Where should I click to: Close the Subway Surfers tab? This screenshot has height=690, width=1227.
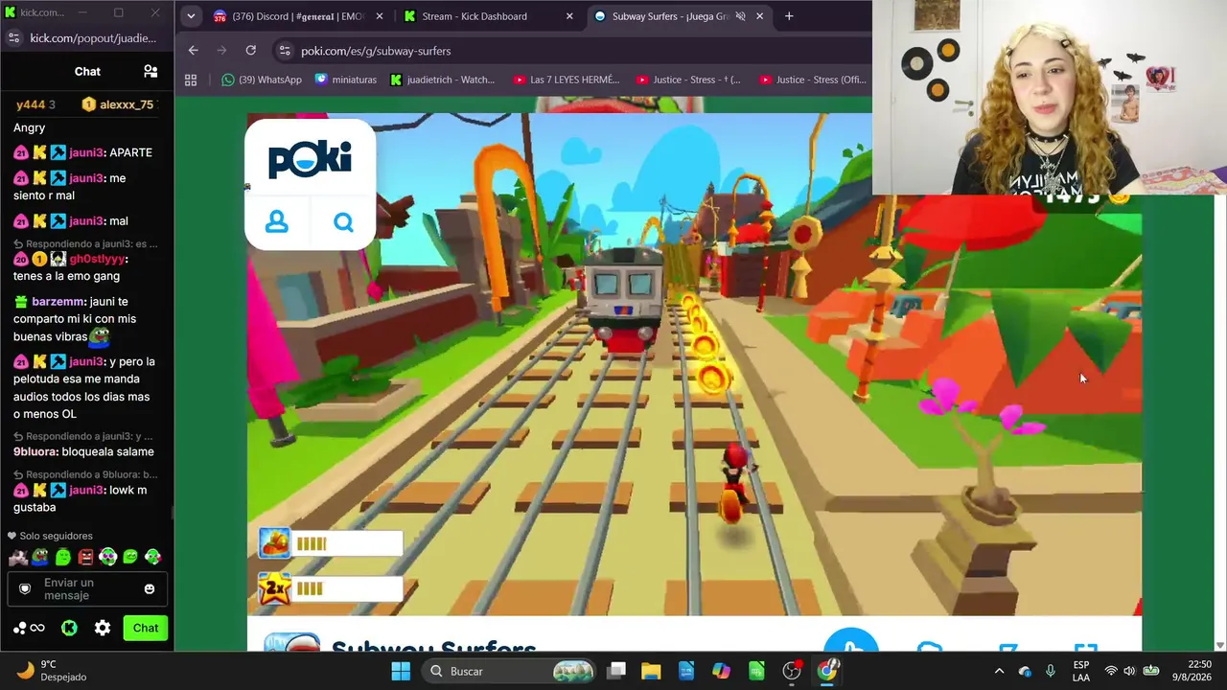coord(760,16)
